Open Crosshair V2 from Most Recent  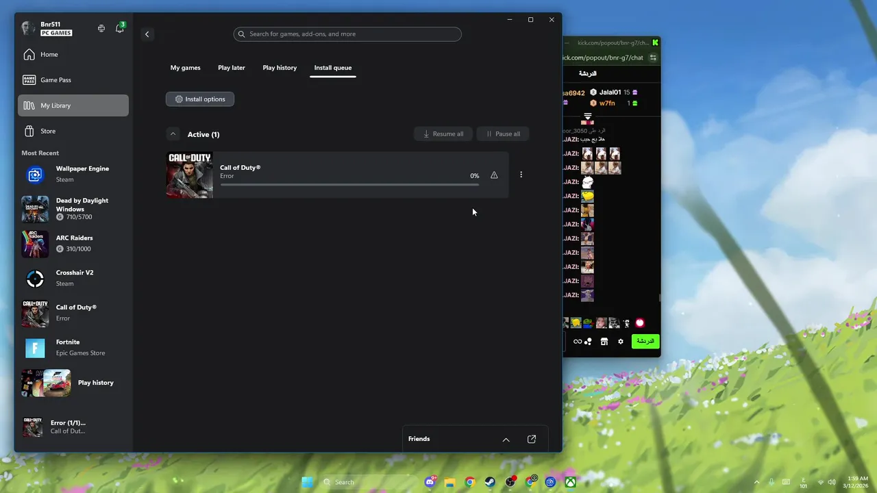[73, 278]
